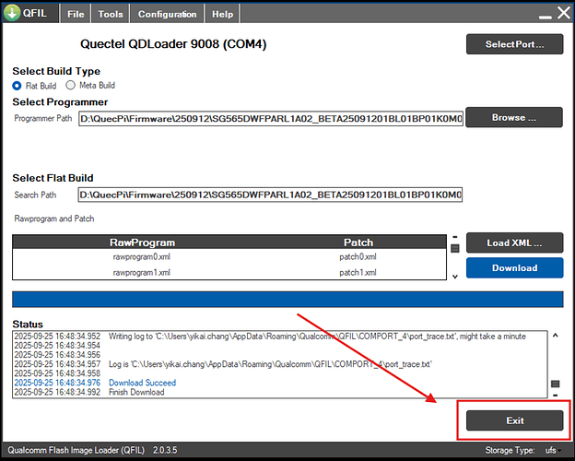The width and height of the screenshot is (575, 461).
Task: Click the Writing log to port_trace.txt line
Action: (x=317, y=337)
